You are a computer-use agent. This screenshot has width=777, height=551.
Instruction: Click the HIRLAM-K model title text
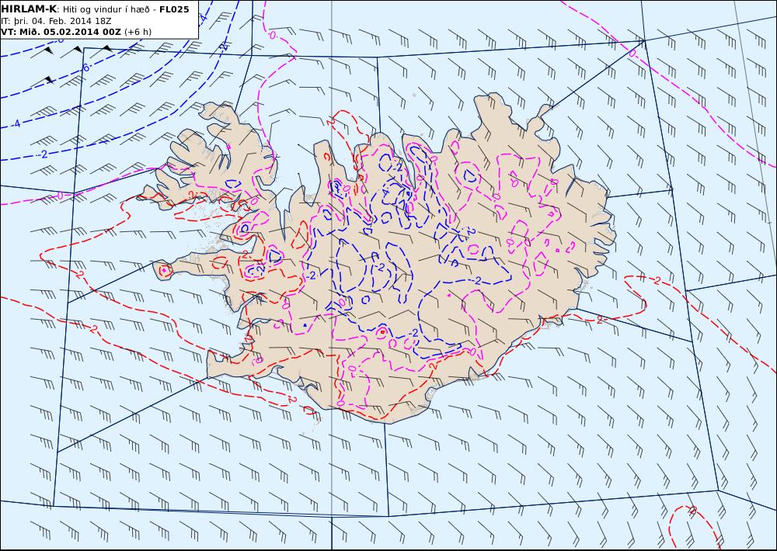(x=29, y=9)
